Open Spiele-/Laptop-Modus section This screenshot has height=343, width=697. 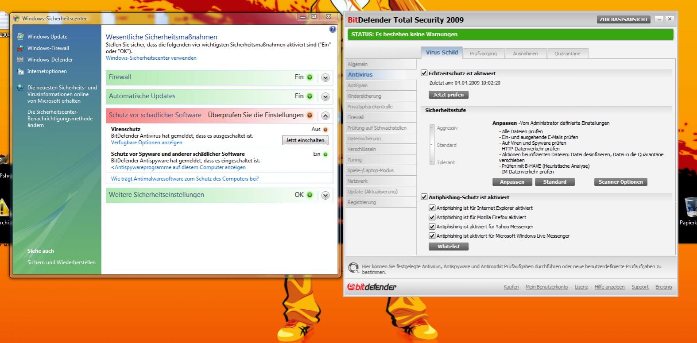[381, 170]
